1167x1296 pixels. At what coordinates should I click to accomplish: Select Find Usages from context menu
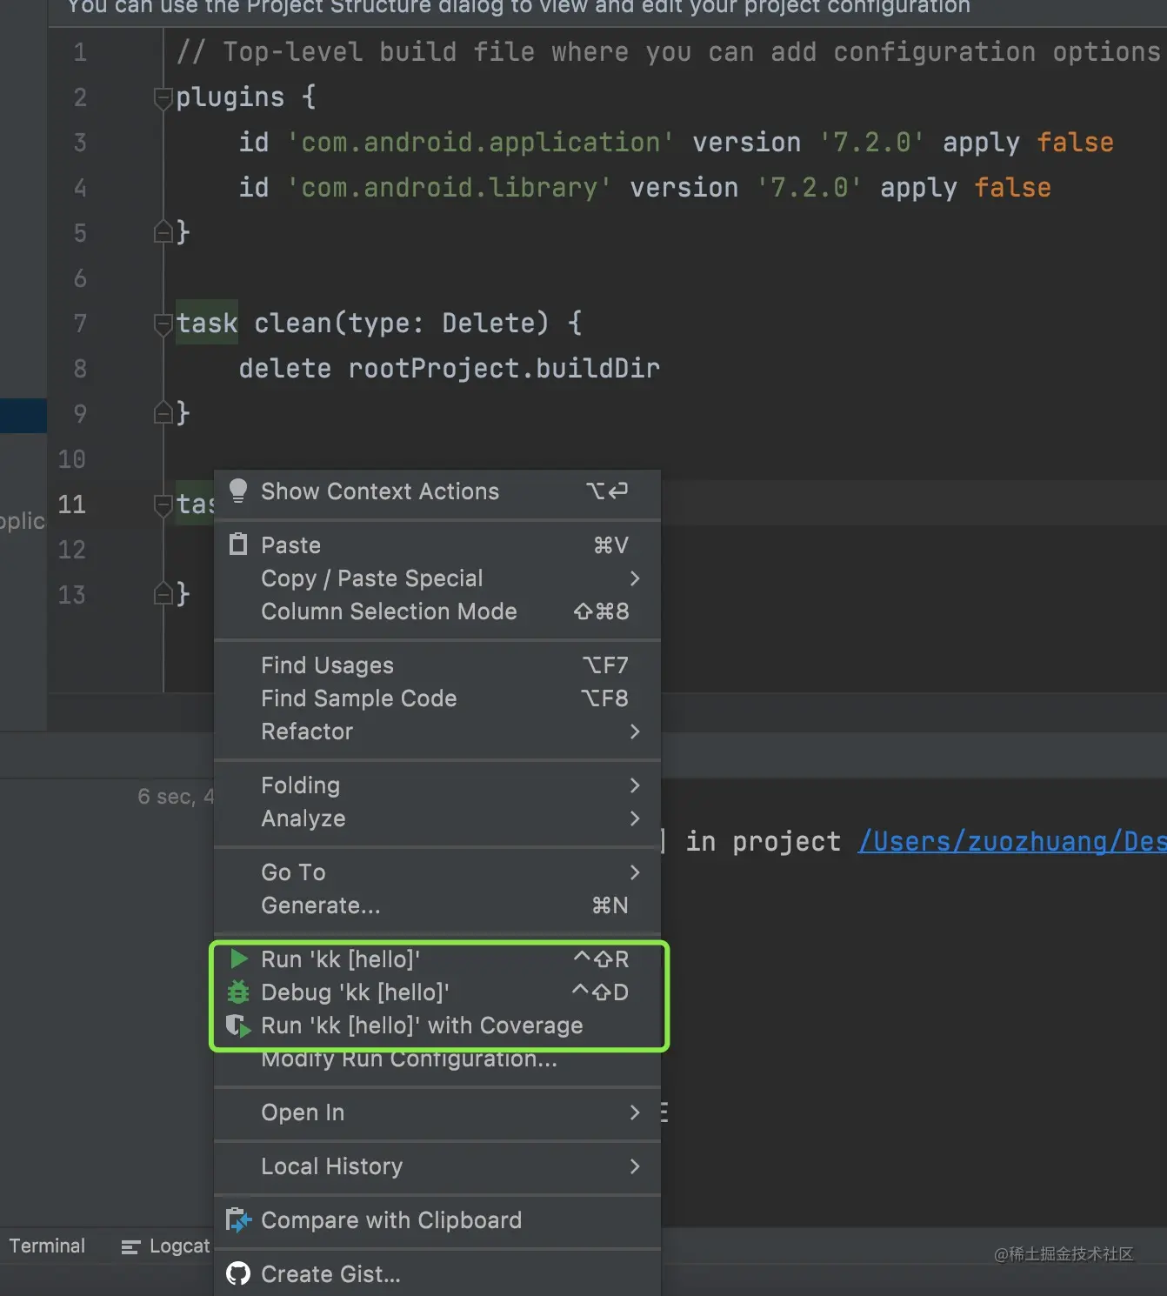[327, 665]
